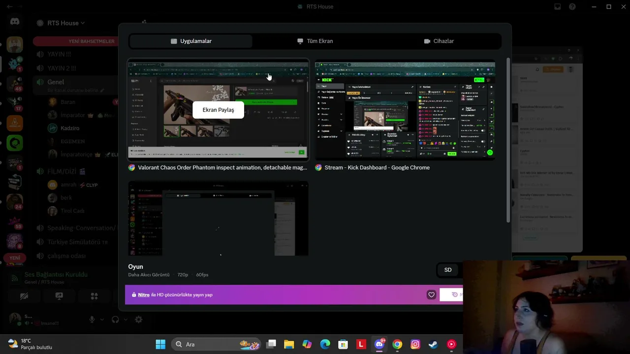The image size is (630, 354).
Task: Join the Türkiye Simülatörü voice channel
Action: pos(77,242)
